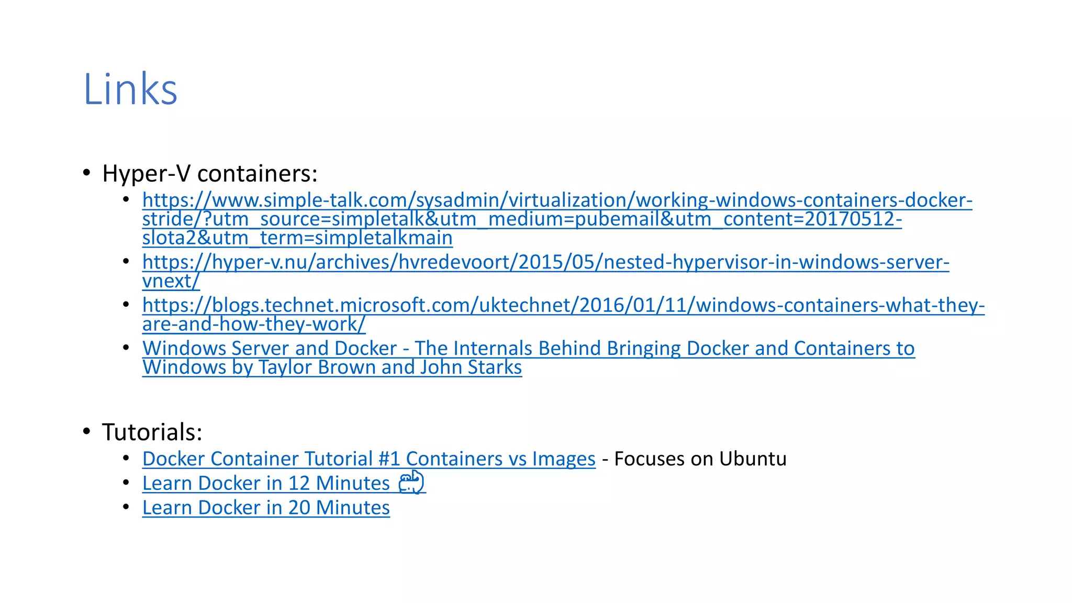Click the whale emoji icon
Viewport: 1072px width, 603px height.
pos(411,483)
